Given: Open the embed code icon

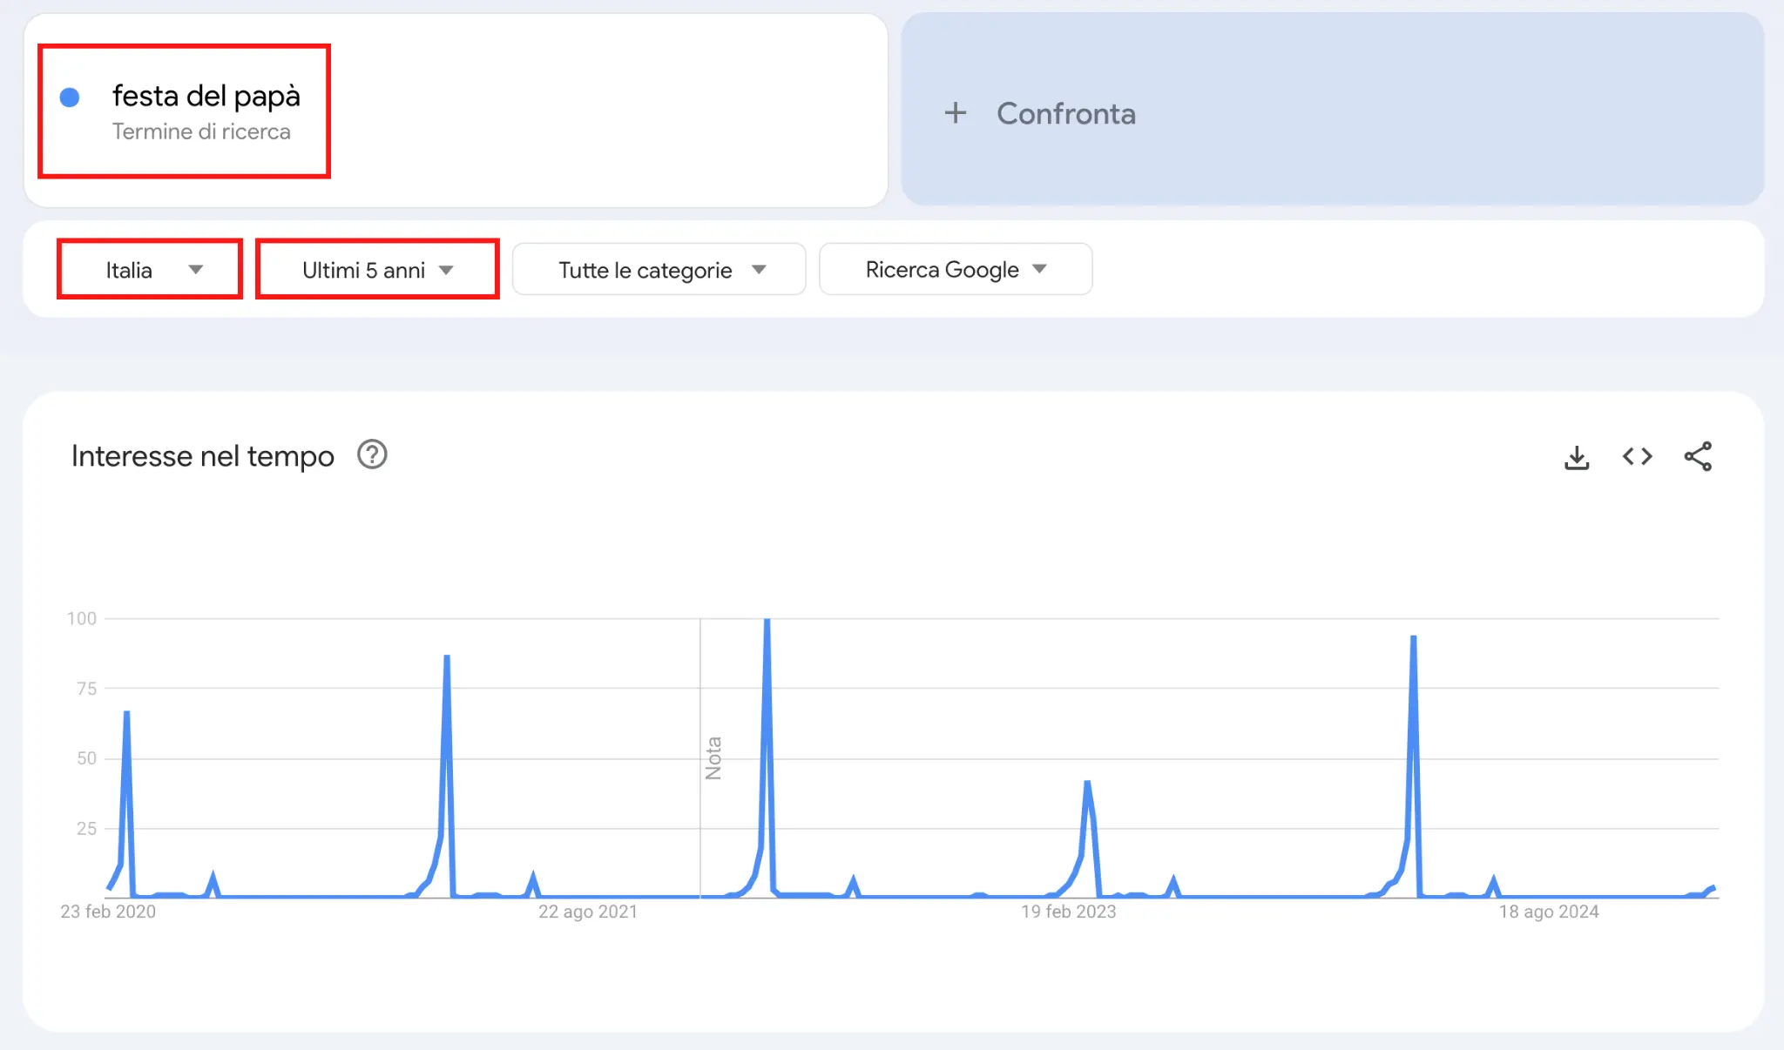Looking at the screenshot, I should (x=1637, y=456).
